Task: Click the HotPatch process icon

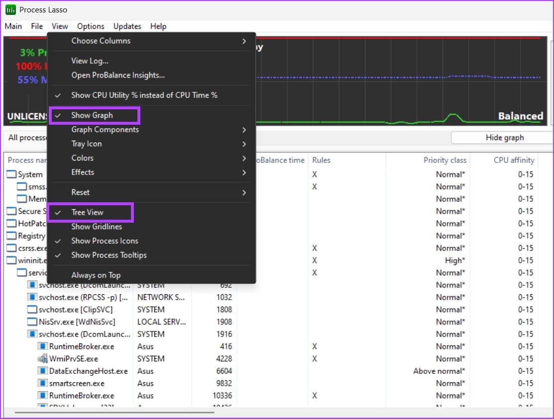Action: click(x=11, y=223)
